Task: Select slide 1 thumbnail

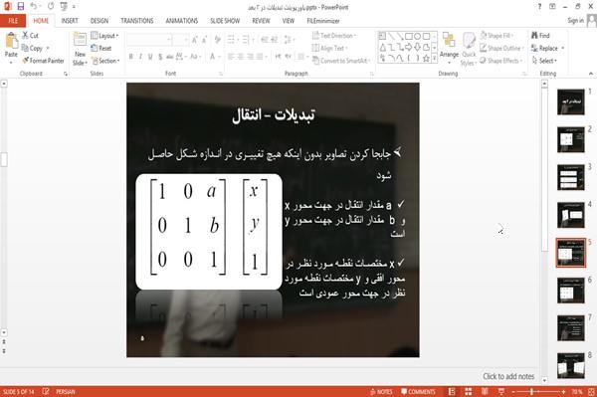Action: click(x=571, y=101)
